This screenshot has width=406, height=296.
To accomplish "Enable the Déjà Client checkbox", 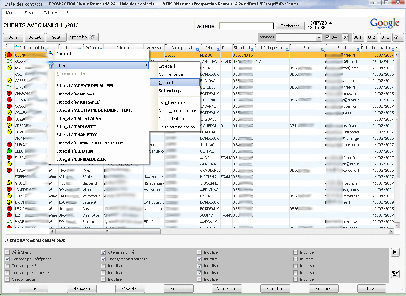I will click(x=7, y=252).
